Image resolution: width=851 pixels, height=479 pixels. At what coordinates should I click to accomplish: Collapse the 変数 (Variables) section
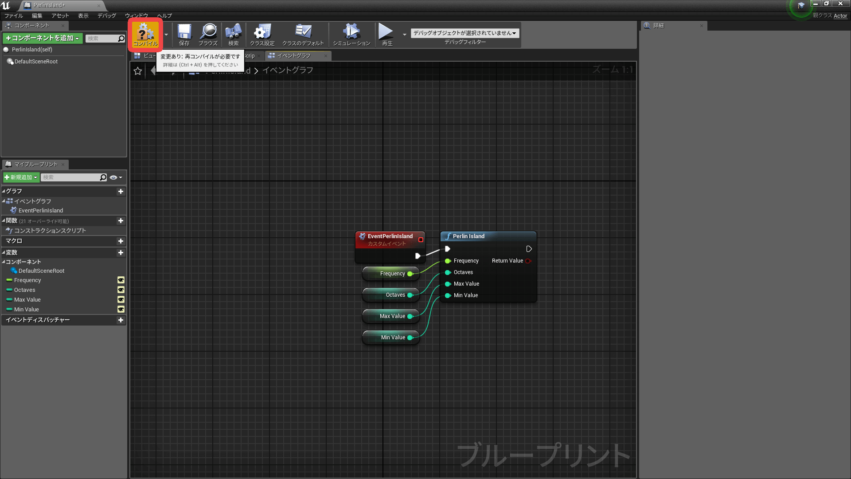tap(4, 252)
